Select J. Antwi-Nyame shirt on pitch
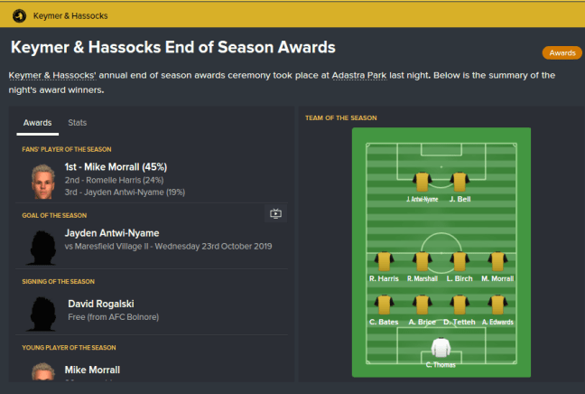This screenshot has height=394, width=585. coord(422,182)
